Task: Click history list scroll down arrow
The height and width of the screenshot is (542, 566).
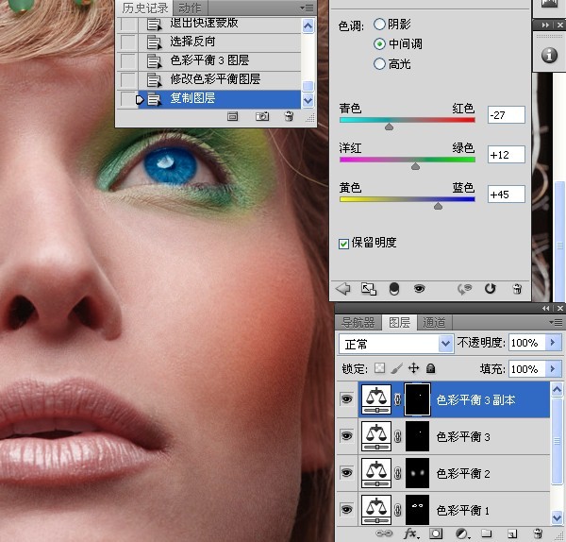Action: coord(308,100)
